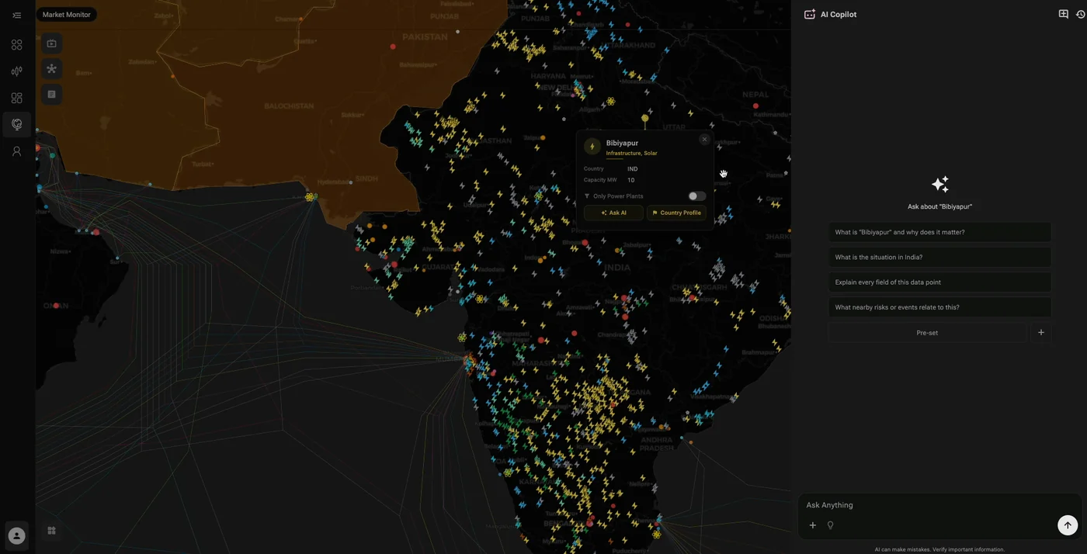Toggle the Only Power Plants switch
The width and height of the screenshot is (1087, 554).
pyautogui.click(x=696, y=196)
